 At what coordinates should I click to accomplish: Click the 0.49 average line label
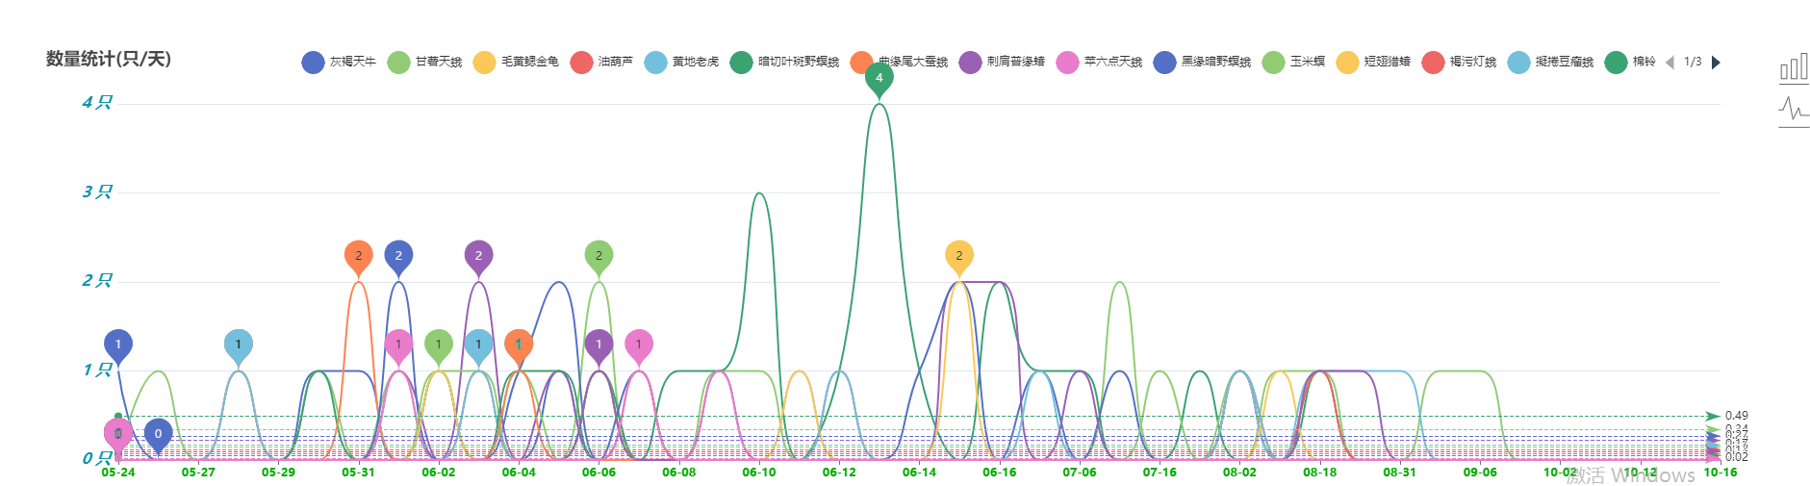(x=1736, y=416)
